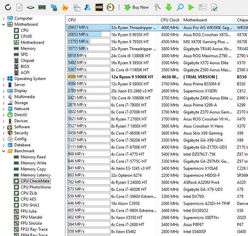Click the results checklist toolbar icon
Viewport: 248px width, 236px height.
click(202, 7)
